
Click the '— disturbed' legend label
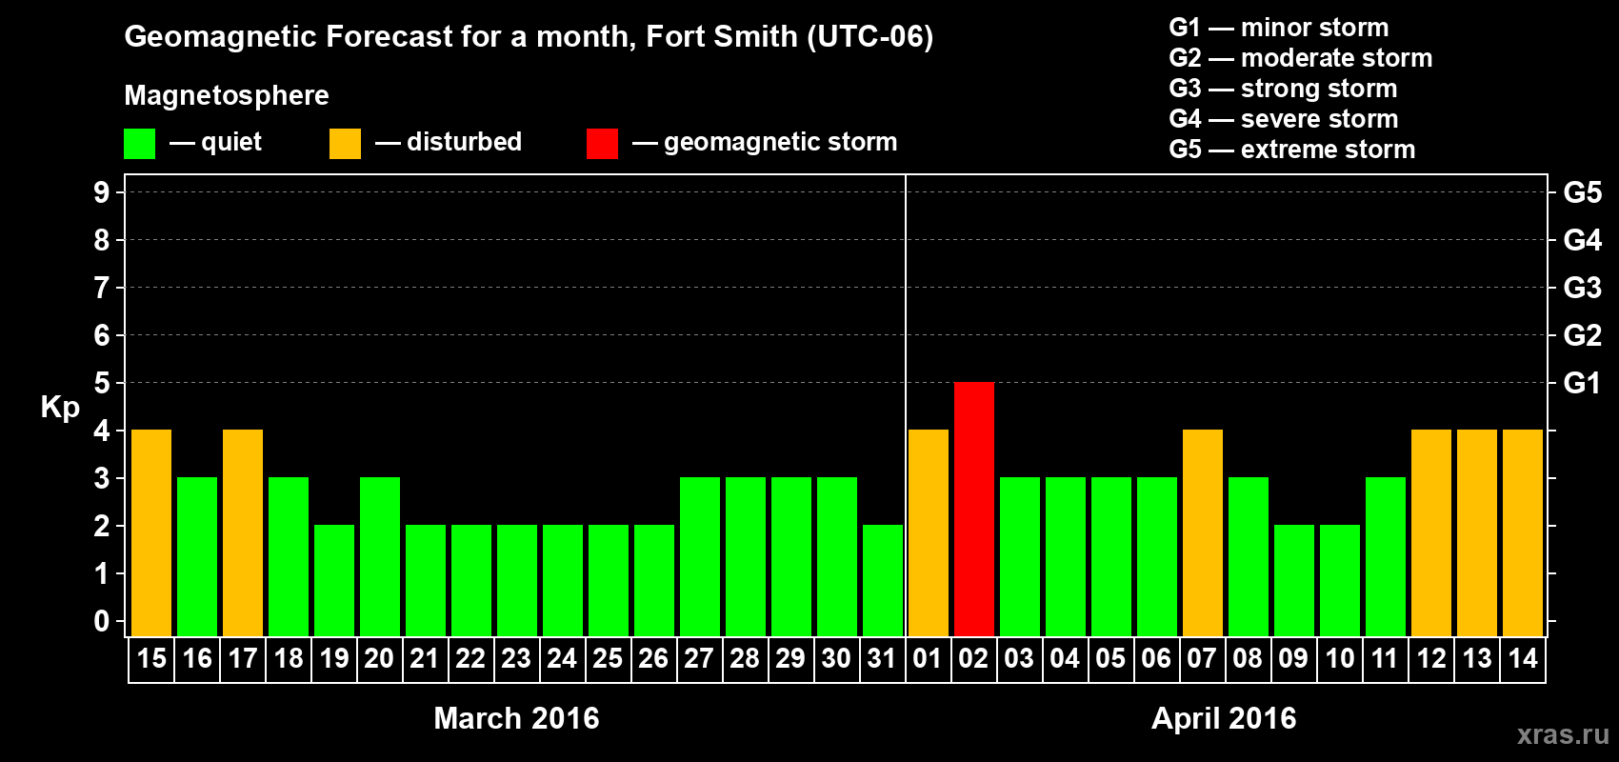449,142
